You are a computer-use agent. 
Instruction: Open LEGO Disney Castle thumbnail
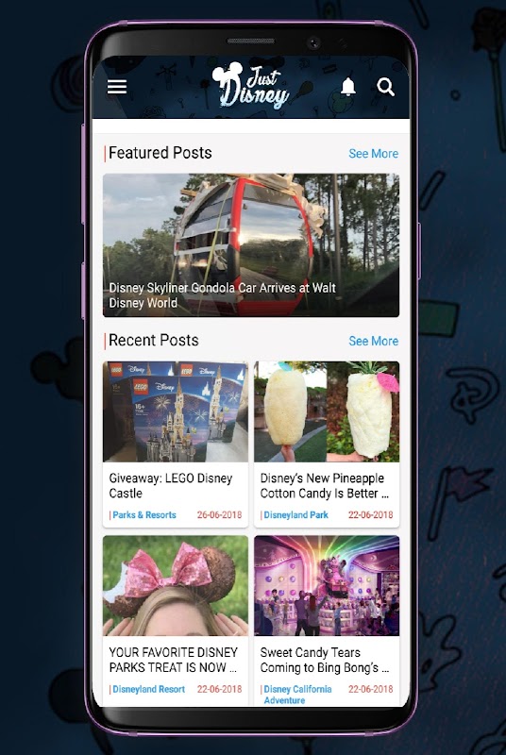pos(176,411)
